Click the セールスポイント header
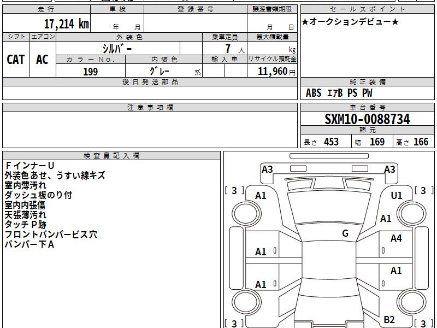Viewport: 437px width, 328px height. pyautogui.click(x=367, y=9)
